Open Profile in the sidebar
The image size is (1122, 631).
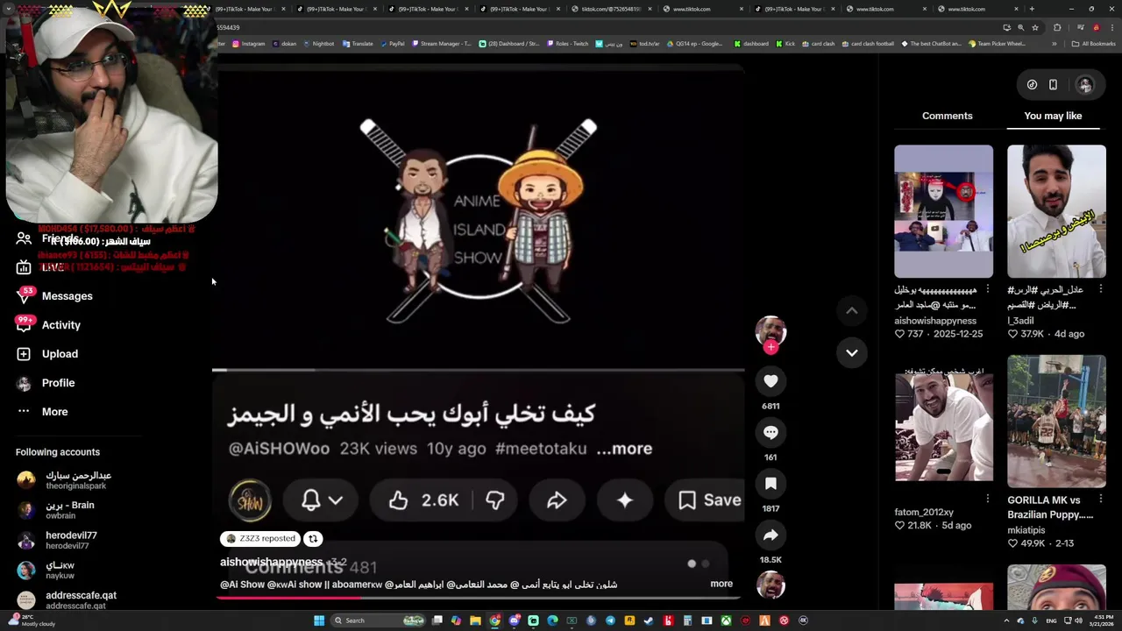[x=57, y=383]
